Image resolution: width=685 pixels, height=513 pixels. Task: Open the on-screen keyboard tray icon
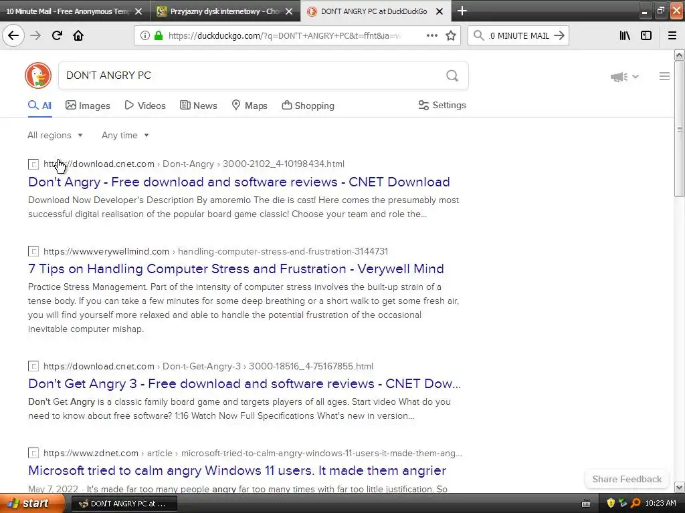(x=586, y=504)
